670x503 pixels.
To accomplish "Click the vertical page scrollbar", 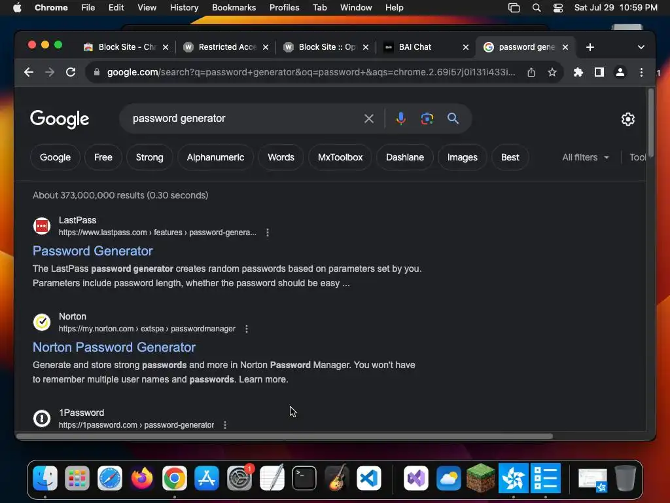I will [x=651, y=124].
